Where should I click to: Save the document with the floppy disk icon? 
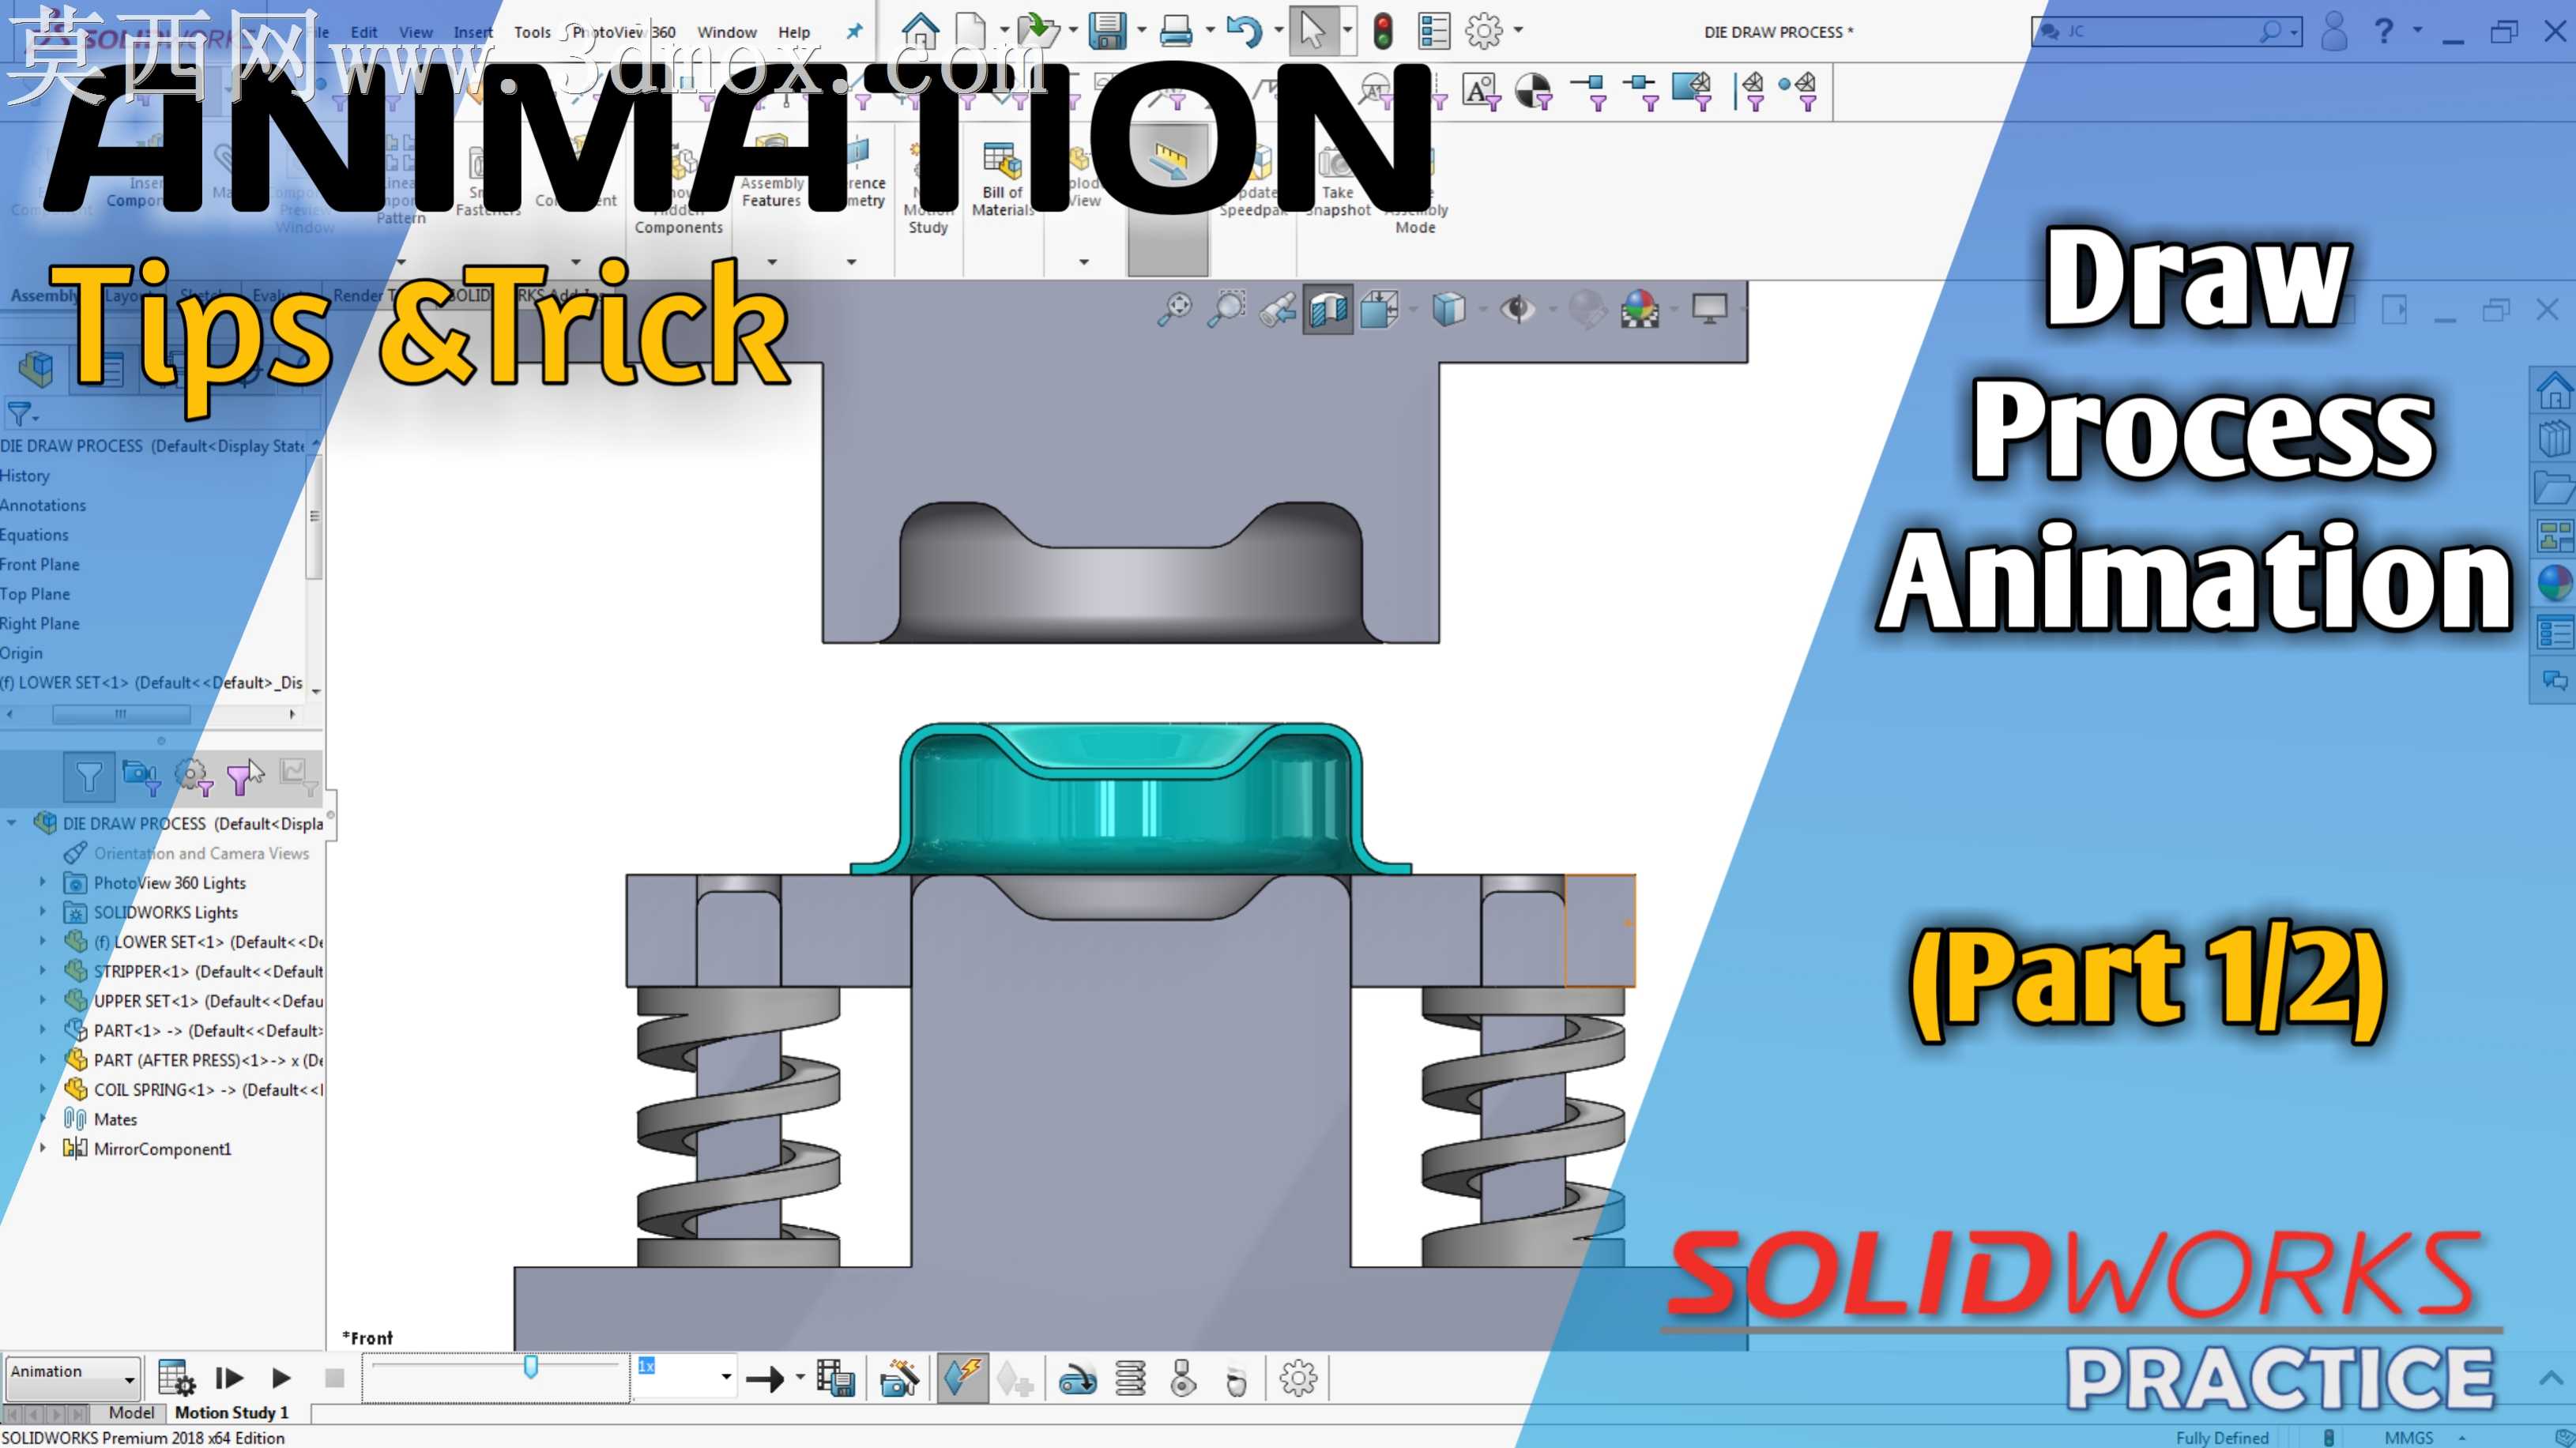tap(1107, 31)
